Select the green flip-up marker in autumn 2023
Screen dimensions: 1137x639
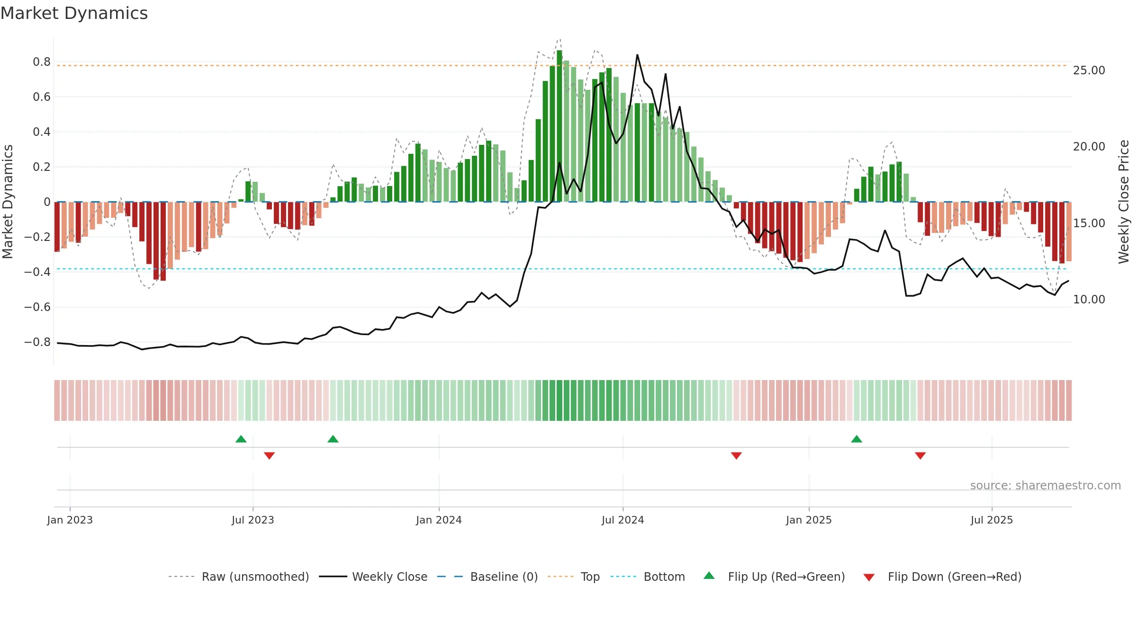333,439
